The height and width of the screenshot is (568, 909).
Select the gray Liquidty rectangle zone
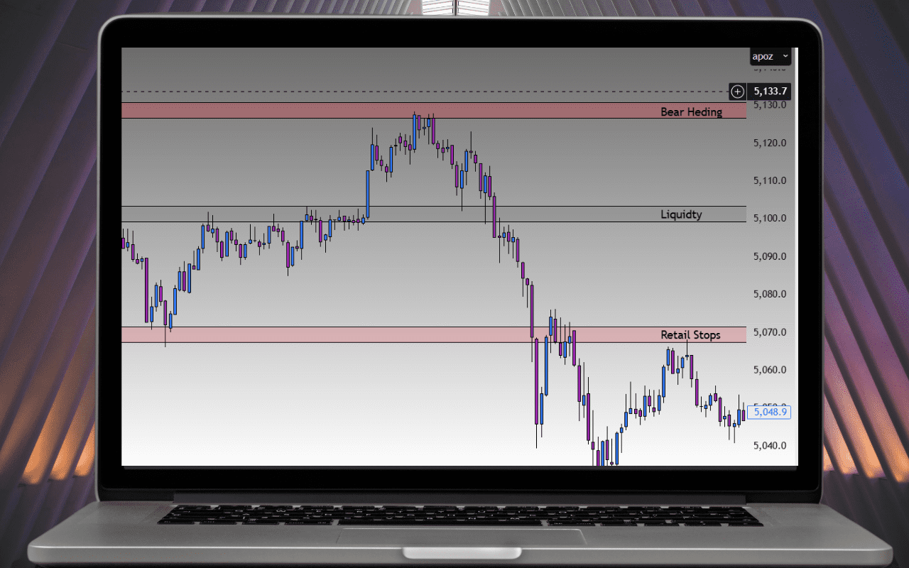coord(434,214)
